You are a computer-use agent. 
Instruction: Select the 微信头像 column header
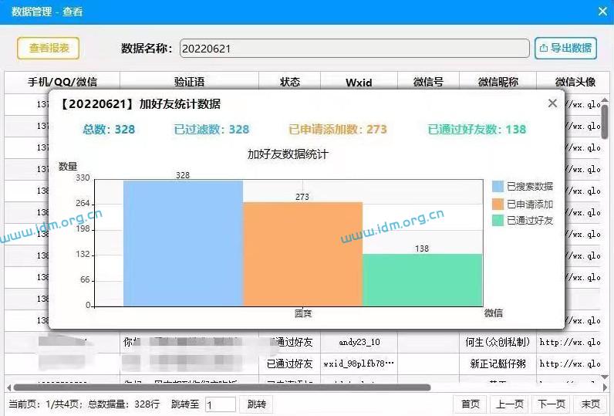pos(575,82)
